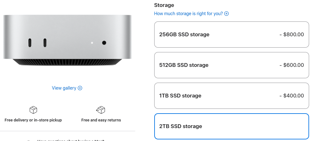This screenshot has height=141, width=311.
Task: Click the white indicator light on Mac mini
Action: [x=92, y=43]
